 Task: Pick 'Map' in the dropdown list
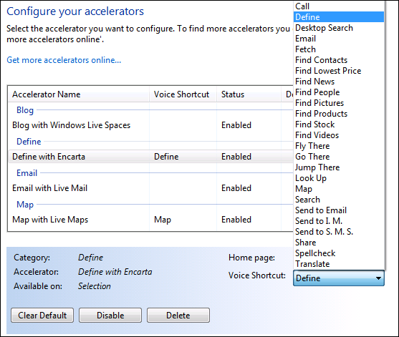(x=339, y=189)
